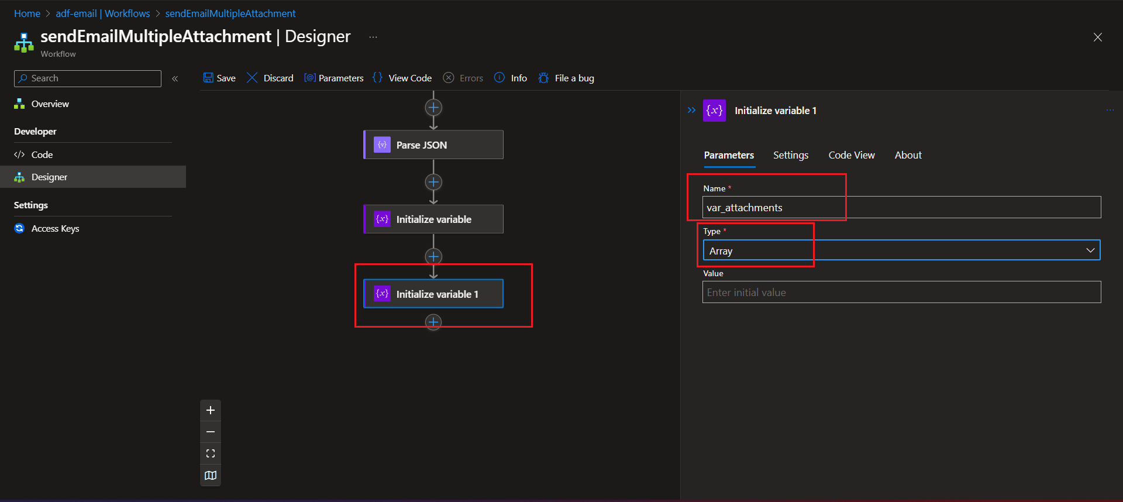This screenshot has width=1123, height=502.
Task: Toggle the minimap on designer canvas
Action: 211,475
